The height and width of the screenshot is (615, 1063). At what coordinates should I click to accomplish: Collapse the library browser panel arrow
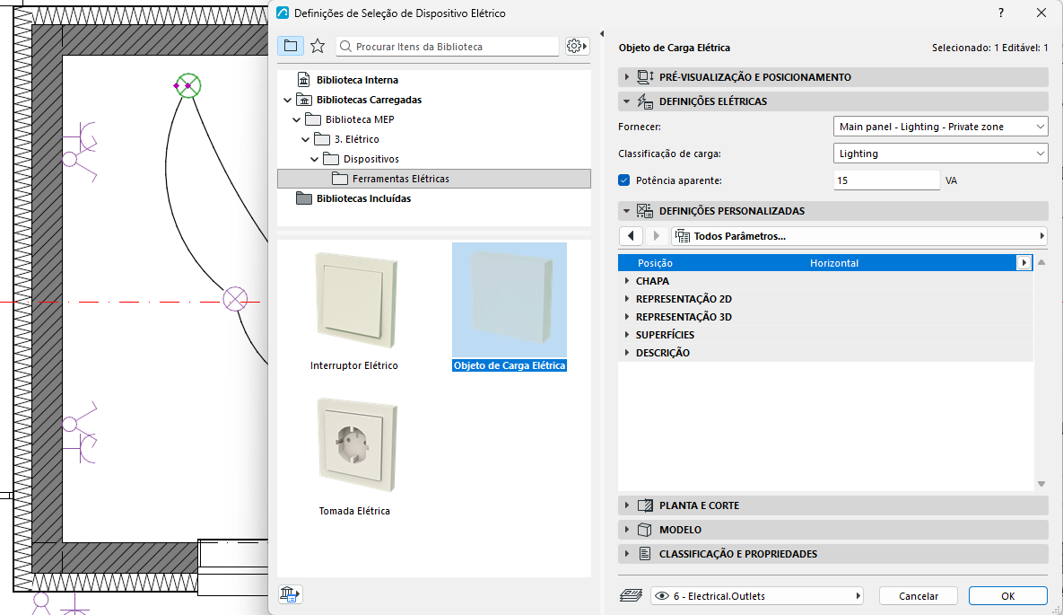pos(602,33)
